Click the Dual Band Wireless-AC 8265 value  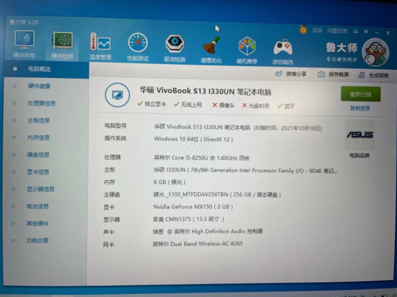pos(197,244)
